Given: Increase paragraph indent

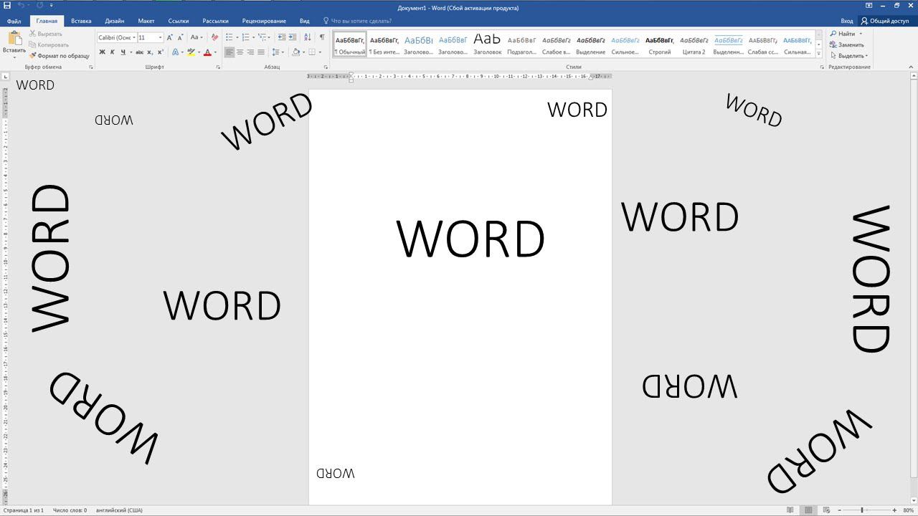Looking at the screenshot, I should pos(293,37).
